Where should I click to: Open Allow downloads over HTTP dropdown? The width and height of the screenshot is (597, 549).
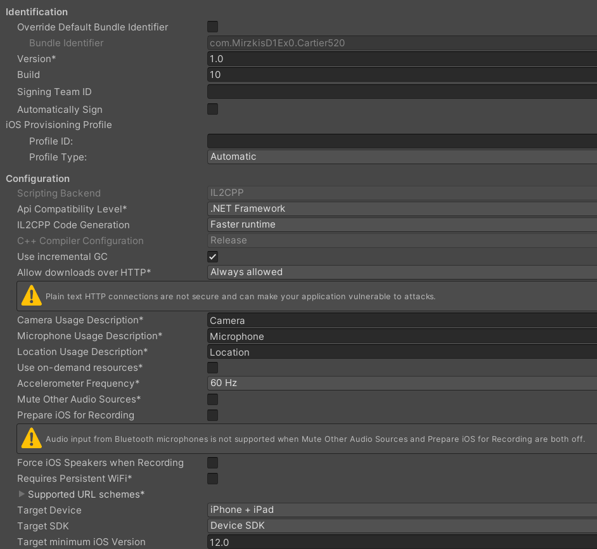tap(402, 272)
